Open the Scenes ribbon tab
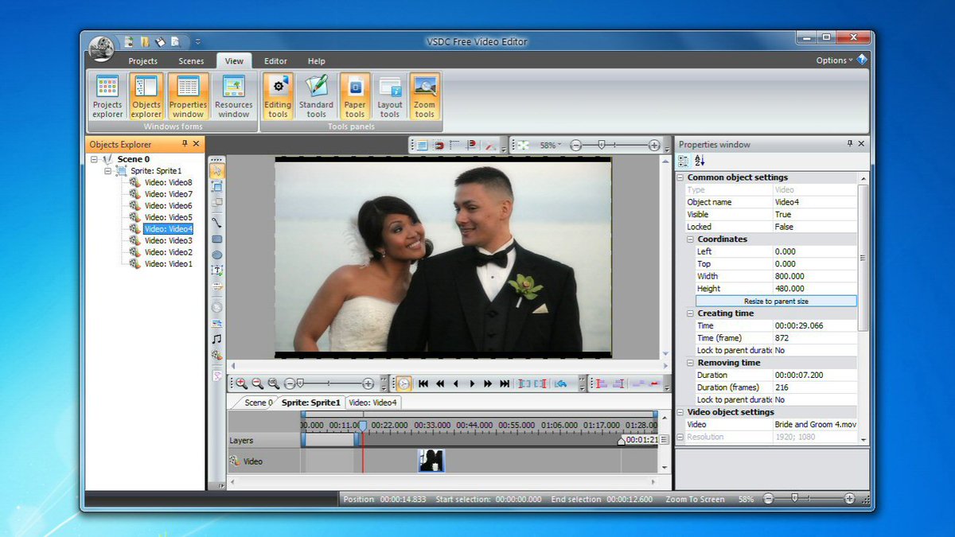The height and width of the screenshot is (537, 955). (x=191, y=61)
